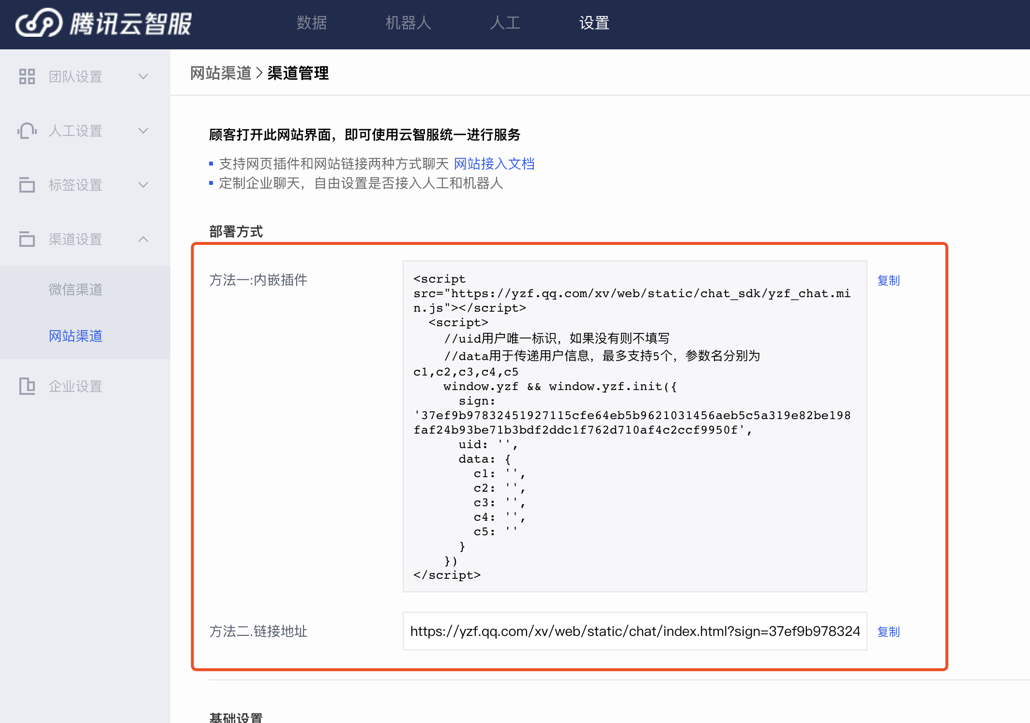
Task: Click the 渠道设置 folder icon
Action: [27, 239]
